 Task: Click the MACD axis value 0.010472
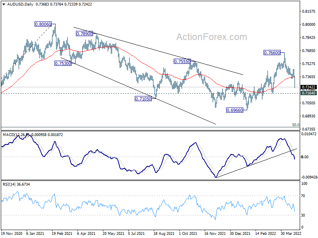(x=309, y=134)
